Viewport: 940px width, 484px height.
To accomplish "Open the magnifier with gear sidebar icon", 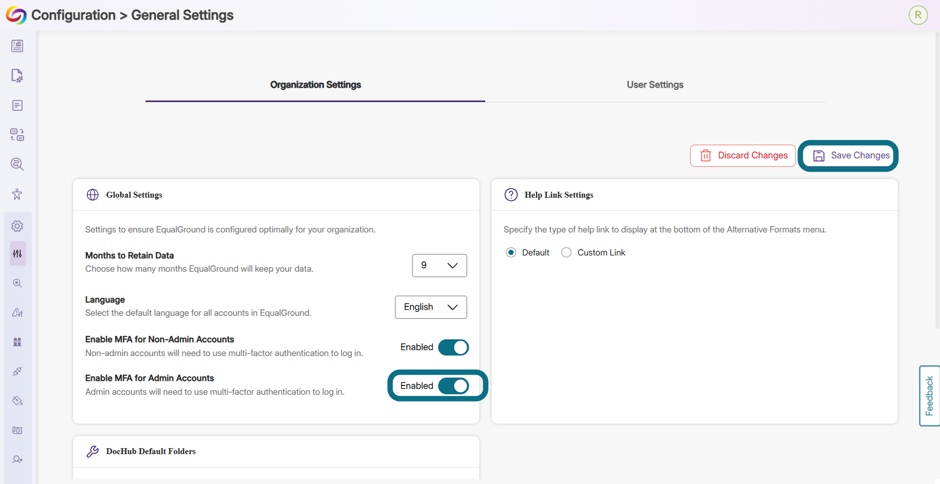I will click(x=17, y=283).
